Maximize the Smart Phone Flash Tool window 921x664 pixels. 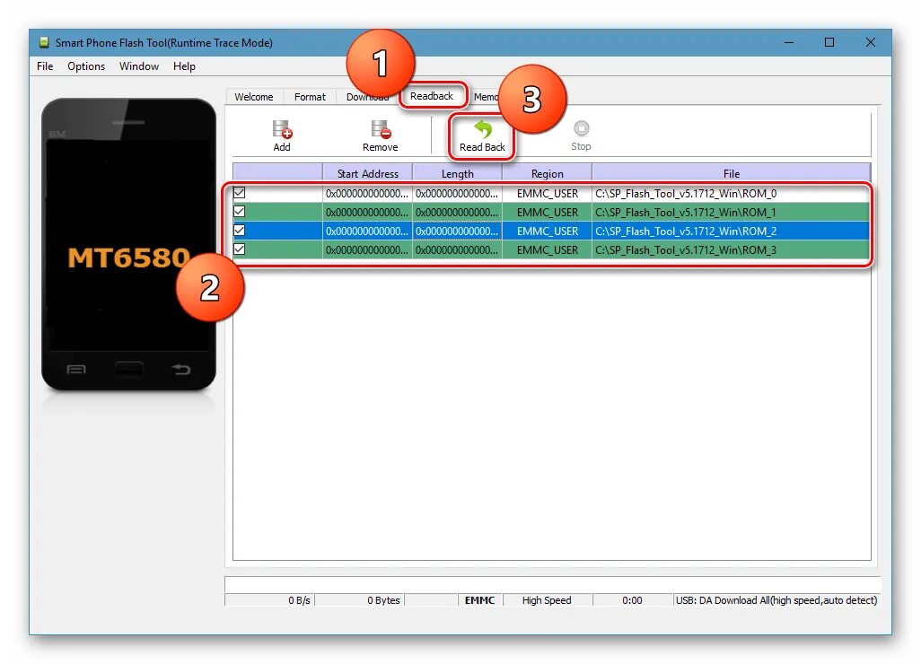point(829,42)
